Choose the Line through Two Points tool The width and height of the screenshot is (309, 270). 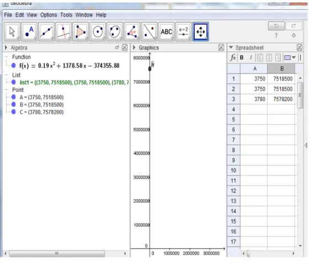click(x=46, y=32)
